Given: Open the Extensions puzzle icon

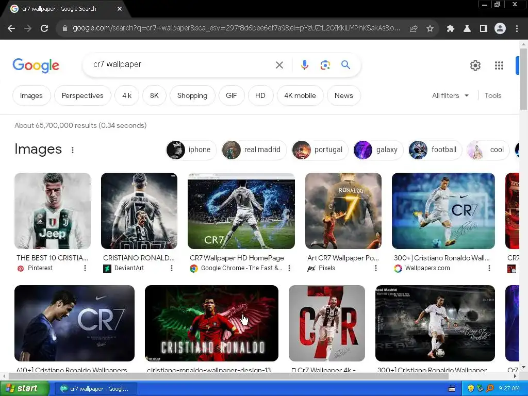Looking at the screenshot, I should pos(451,29).
